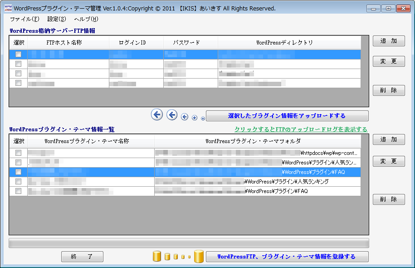The height and width of the screenshot is (268, 415).
Task: Click the medium blue back-arrow icon
Action: [185, 117]
